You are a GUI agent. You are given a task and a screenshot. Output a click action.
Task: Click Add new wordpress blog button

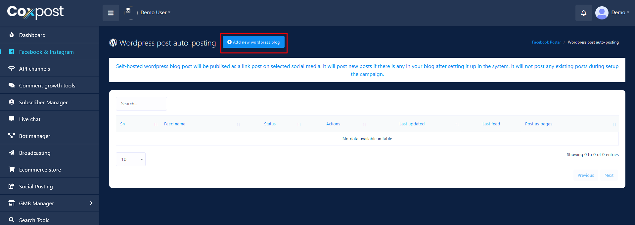[x=253, y=42]
